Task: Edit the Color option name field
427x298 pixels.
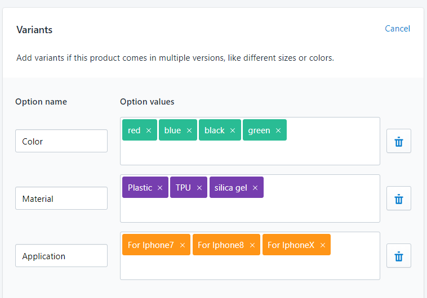Action: pos(61,141)
